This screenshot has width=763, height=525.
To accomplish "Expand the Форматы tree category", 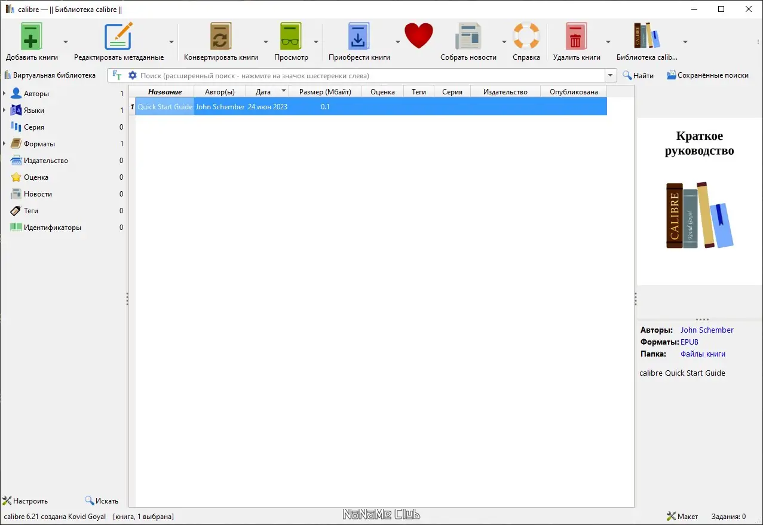I will pyautogui.click(x=5, y=144).
